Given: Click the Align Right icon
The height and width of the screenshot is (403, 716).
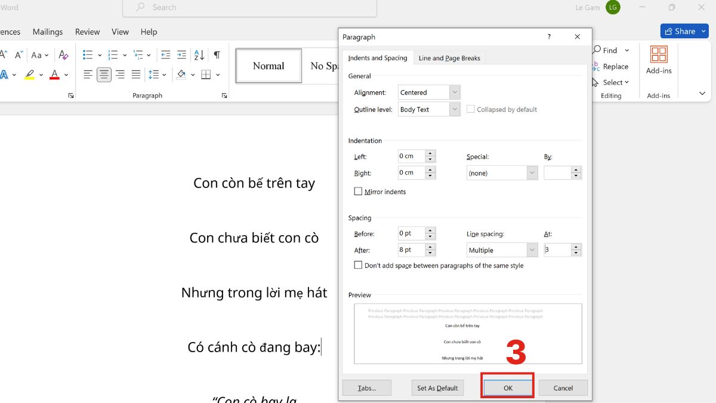Looking at the screenshot, I should tap(120, 75).
